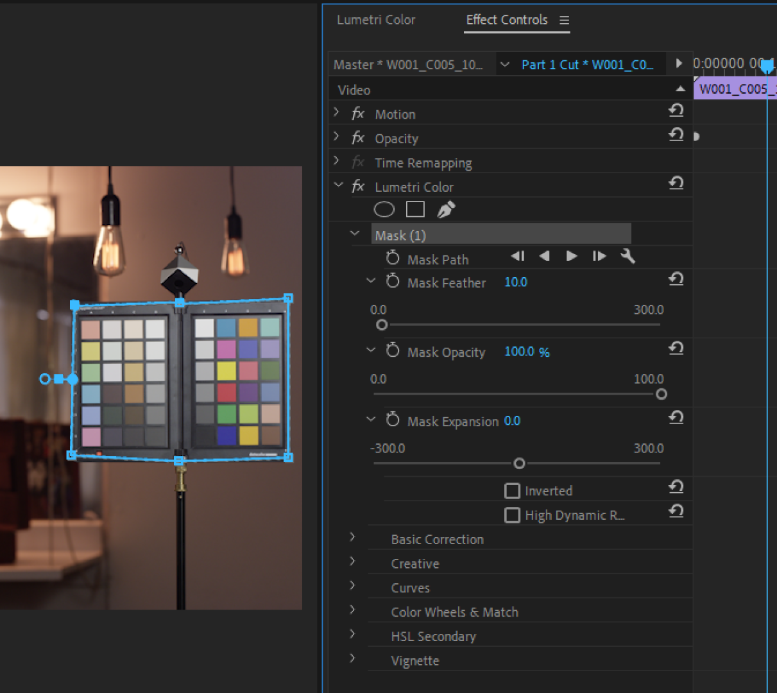
Task: Reset High Dynamic Range parameter
Action: pyautogui.click(x=676, y=511)
